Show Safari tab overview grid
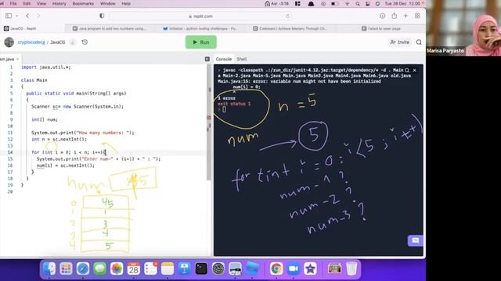Screen dimensions: 501x281 [x=417, y=16]
